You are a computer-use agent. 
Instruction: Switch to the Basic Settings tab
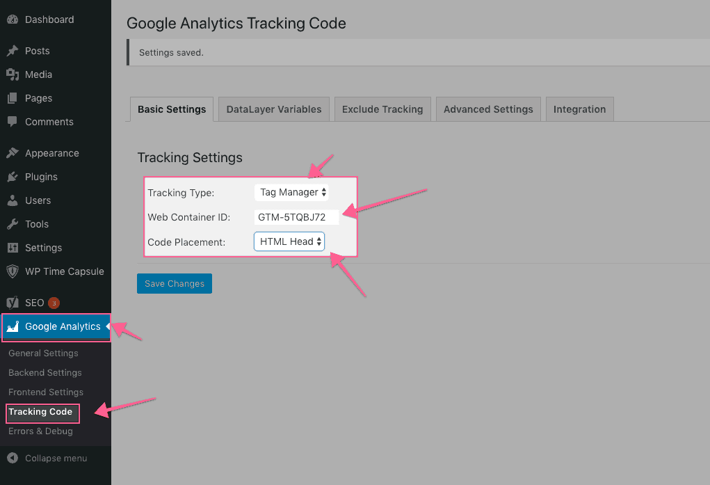pyautogui.click(x=172, y=109)
